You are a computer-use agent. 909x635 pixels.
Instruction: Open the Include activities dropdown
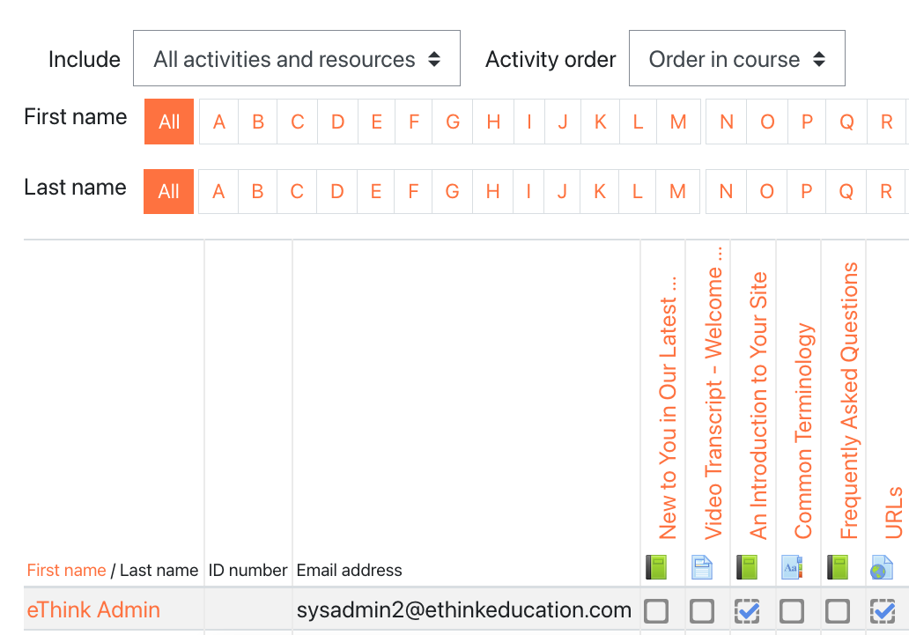pyautogui.click(x=296, y=59)
